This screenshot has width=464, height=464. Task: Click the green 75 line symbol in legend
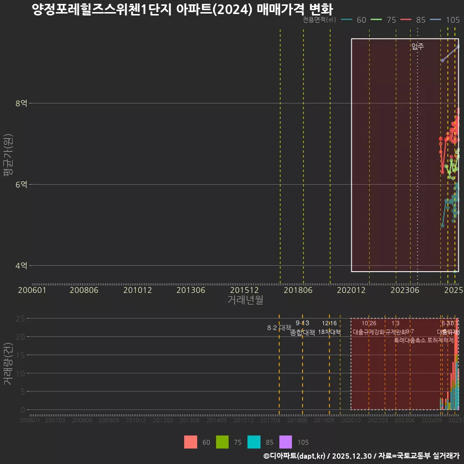click(x=377, y=20)
